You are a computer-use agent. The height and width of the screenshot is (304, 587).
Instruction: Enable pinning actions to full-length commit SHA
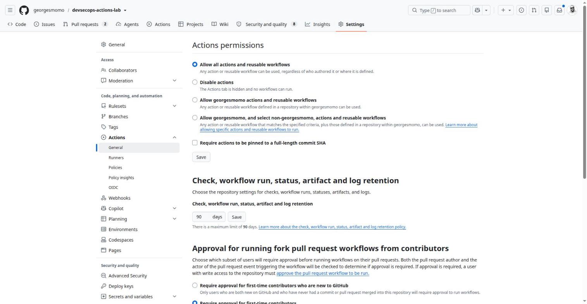pos(195,143)
